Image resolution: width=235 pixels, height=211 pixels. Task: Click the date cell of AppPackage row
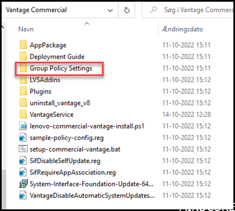(186, 45)
